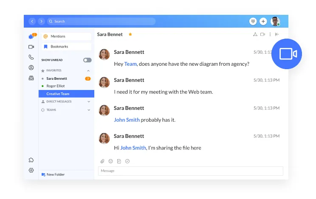This screenshot has width=316, height=199.
Task: Open the Mentions tab
Action: (66, 36)
